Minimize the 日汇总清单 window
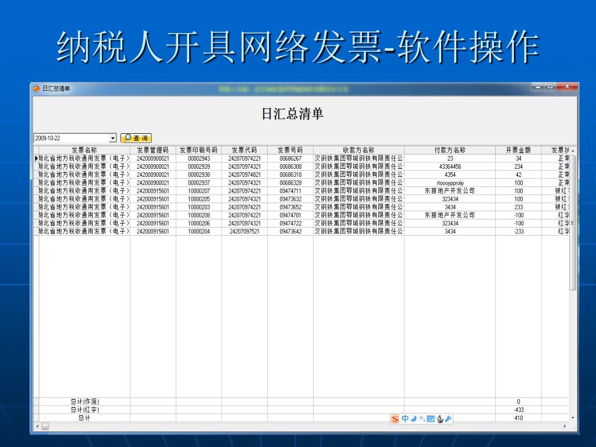Viewport: 596px width, 447px height. pyautogui.click(x=538, y=87)
